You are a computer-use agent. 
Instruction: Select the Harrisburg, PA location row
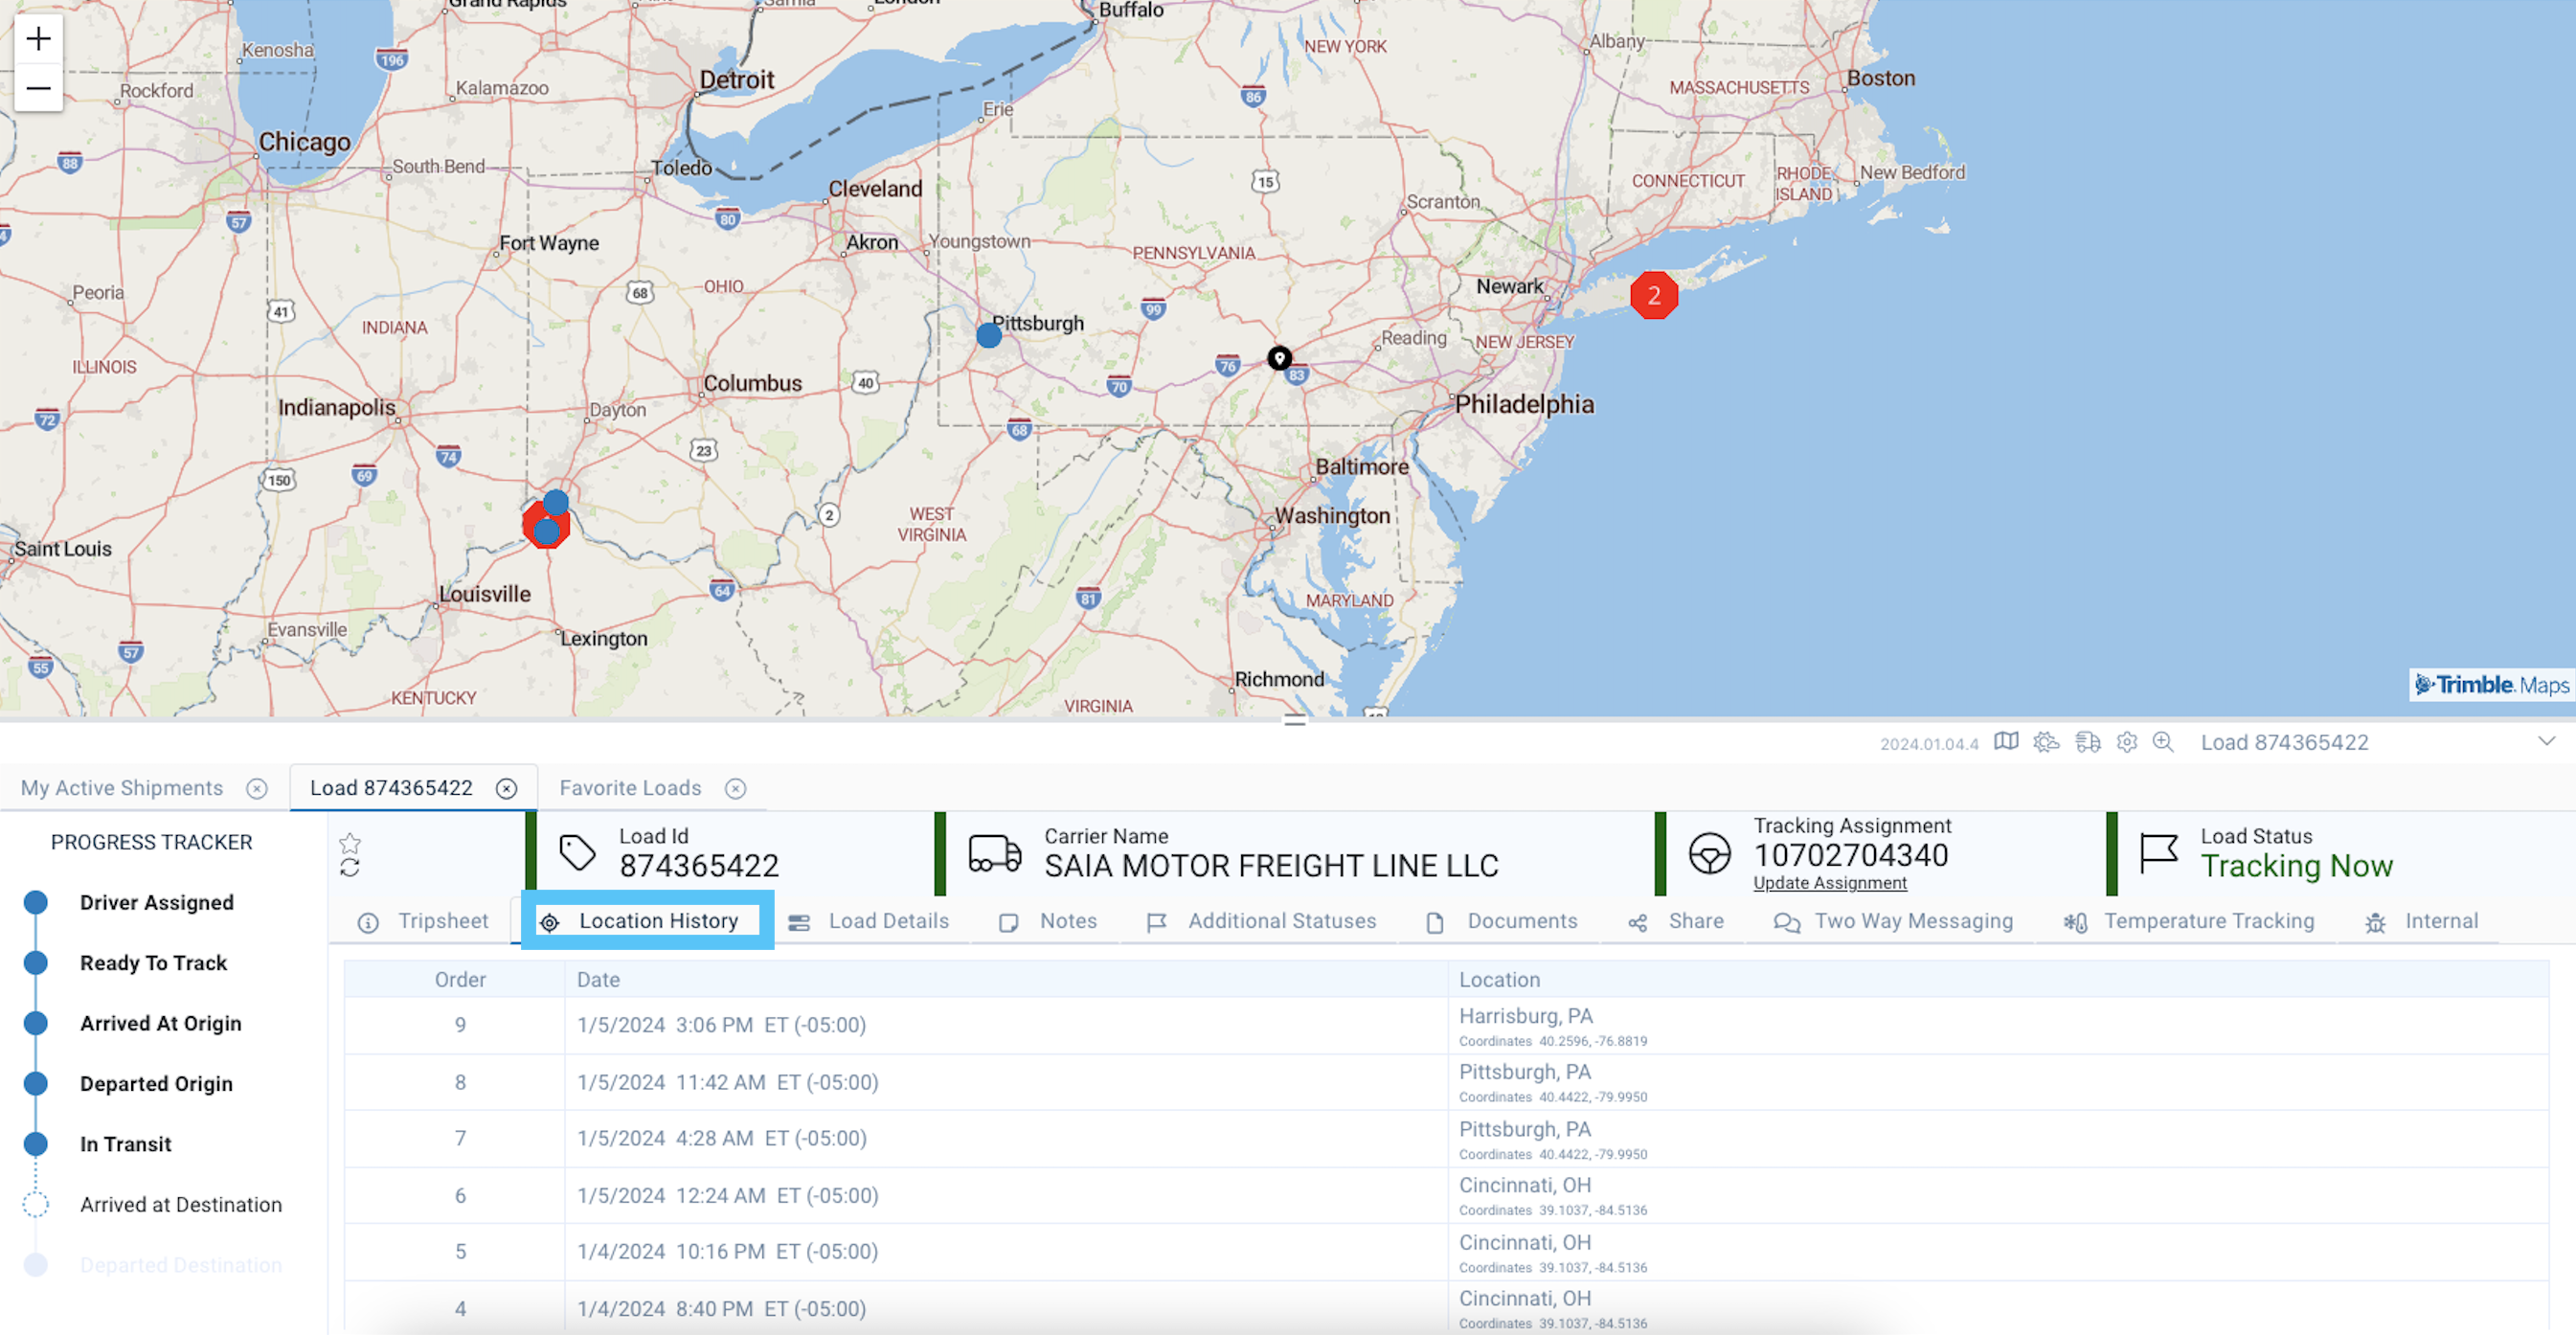[x=1446, y=1025]
